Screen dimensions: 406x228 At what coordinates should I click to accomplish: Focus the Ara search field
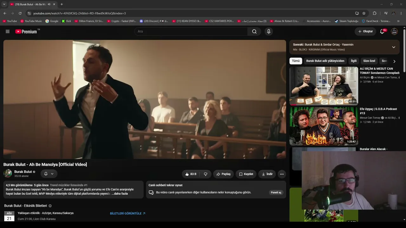(x=191, y=31)
